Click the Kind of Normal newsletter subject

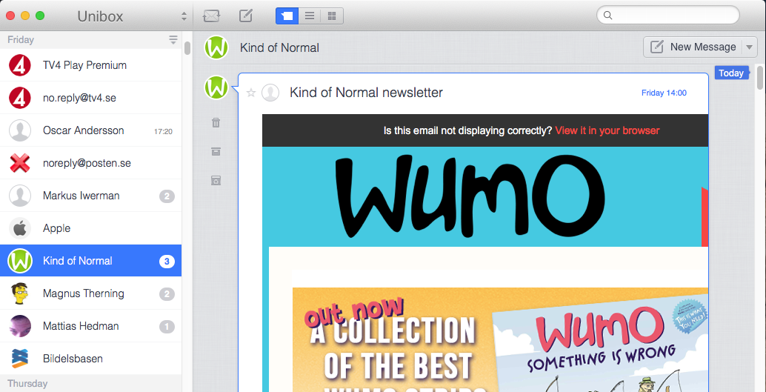coord(367,93)
